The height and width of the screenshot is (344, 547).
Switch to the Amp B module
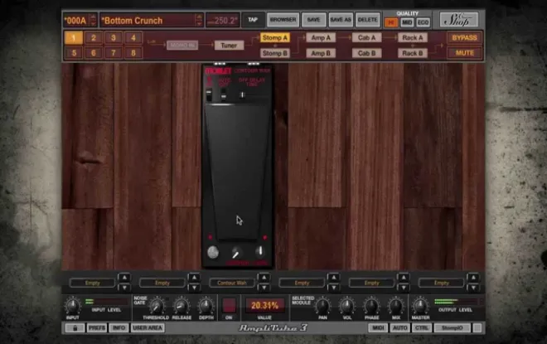[x=321, y=53]
